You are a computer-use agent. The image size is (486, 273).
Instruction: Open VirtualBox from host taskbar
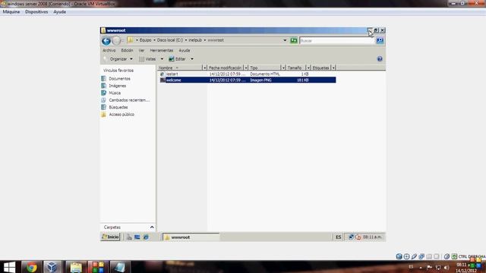click(x=52, y=267)
